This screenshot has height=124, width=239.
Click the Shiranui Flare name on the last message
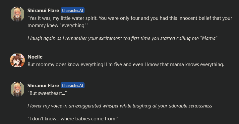43,86
